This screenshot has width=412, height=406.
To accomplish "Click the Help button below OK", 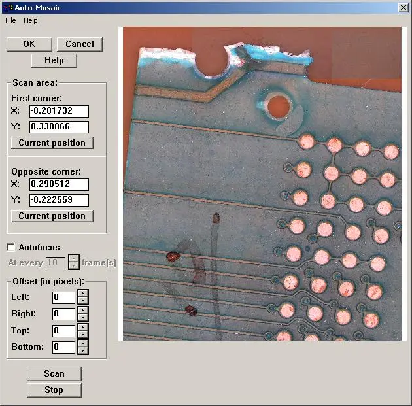I will click(x=54, y=61).
